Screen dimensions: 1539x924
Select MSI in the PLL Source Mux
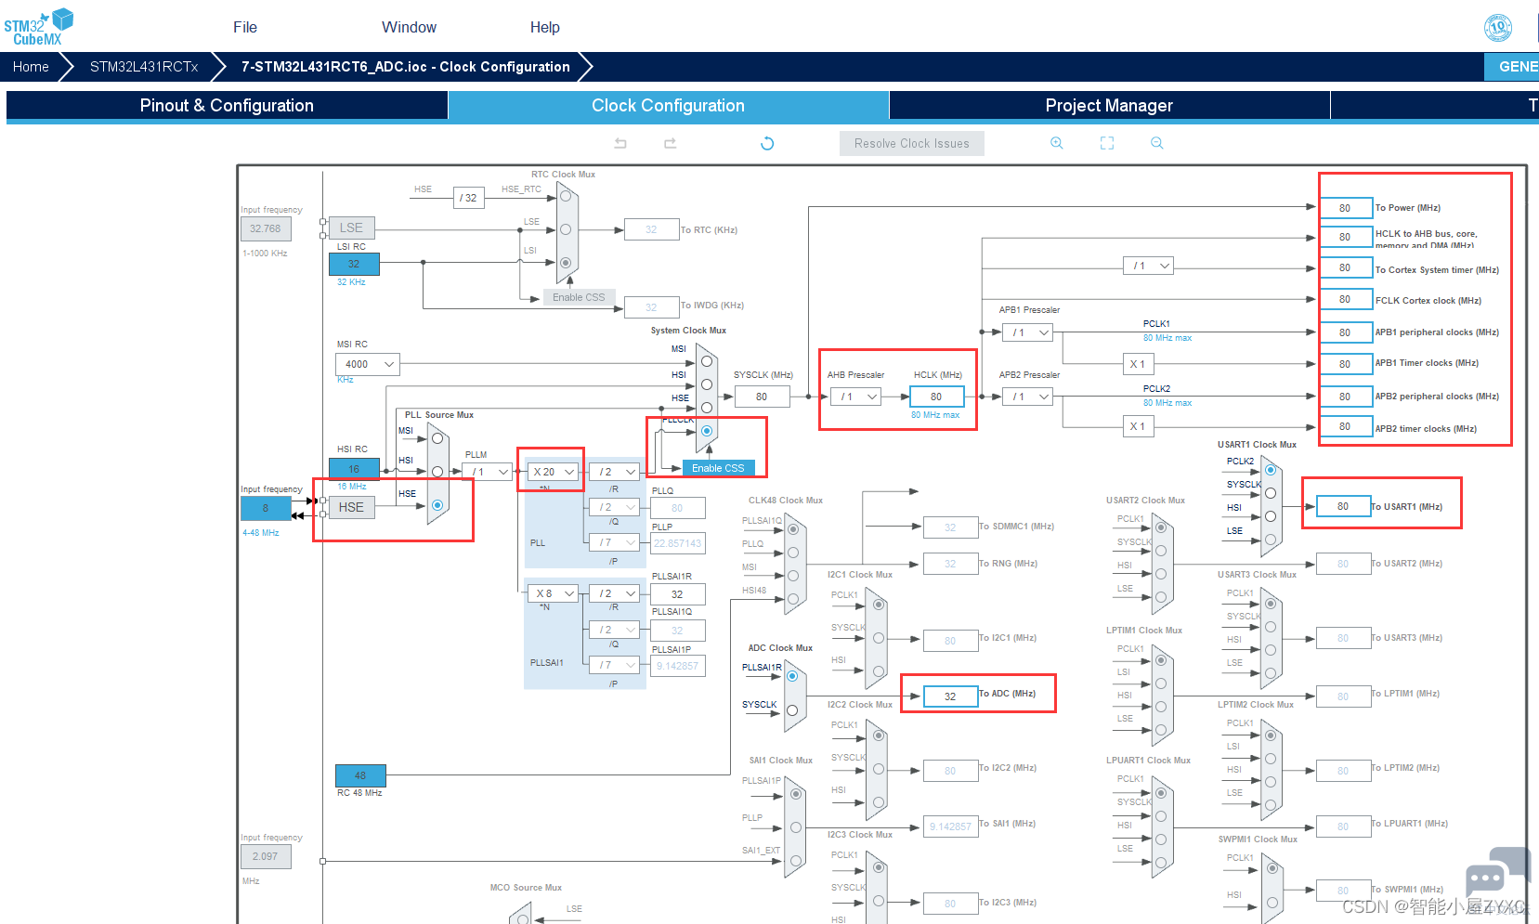click(437, 438)
